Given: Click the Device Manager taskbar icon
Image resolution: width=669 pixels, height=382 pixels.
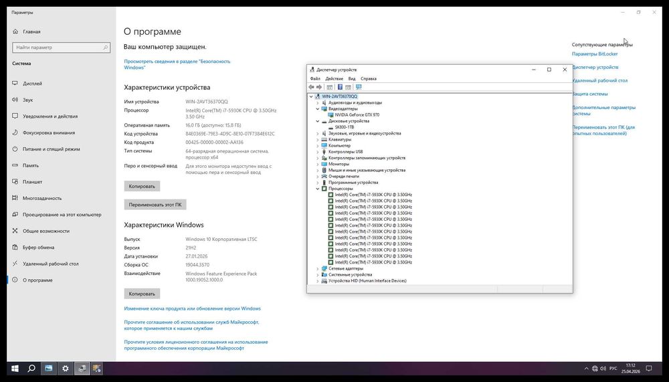Looking at the screenshot, I should click(x=82, y=369).
